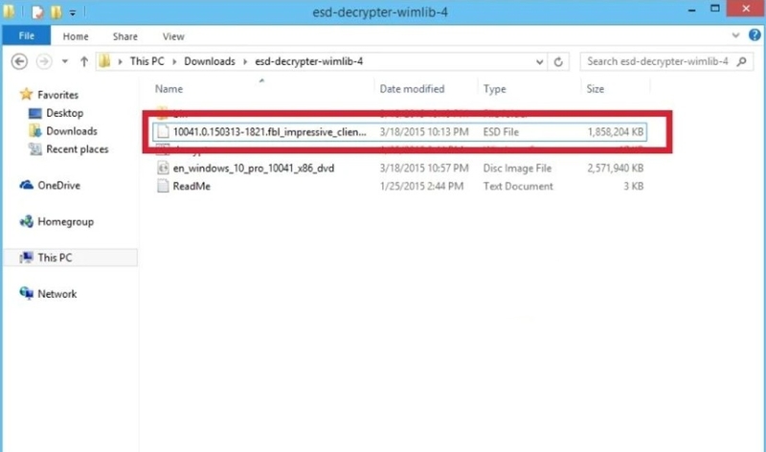Open the Share ribbon tab
This screenshot has width=766, height=452.
pyautogui.click(x=125, y=36)
